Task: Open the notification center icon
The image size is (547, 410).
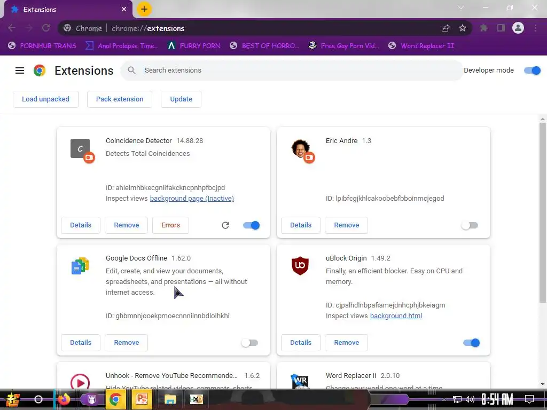Action: 529,399
